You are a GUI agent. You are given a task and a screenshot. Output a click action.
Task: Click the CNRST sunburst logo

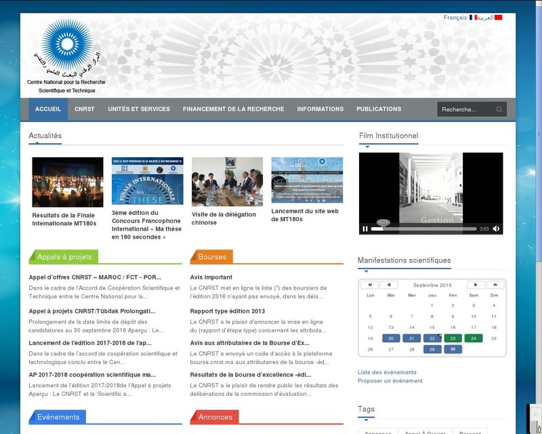[66, 56]
